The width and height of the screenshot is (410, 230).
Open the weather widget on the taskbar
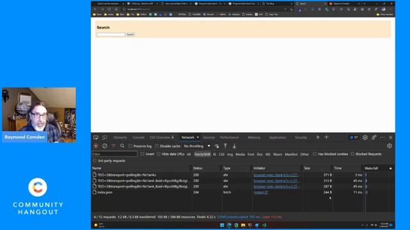pyautogui.click(x=99, y=225)
